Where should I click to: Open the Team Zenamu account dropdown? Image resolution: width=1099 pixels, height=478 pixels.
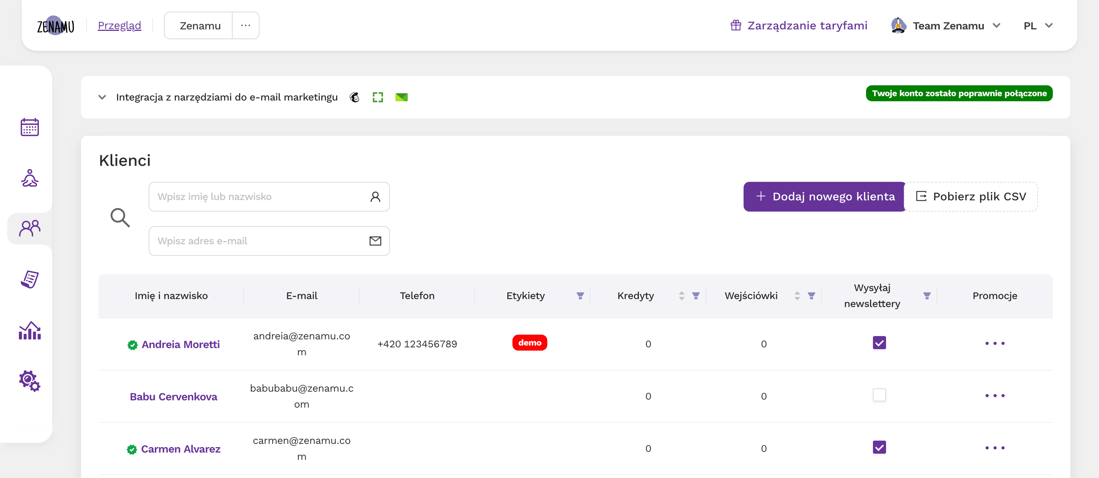(x=997, y=25)
